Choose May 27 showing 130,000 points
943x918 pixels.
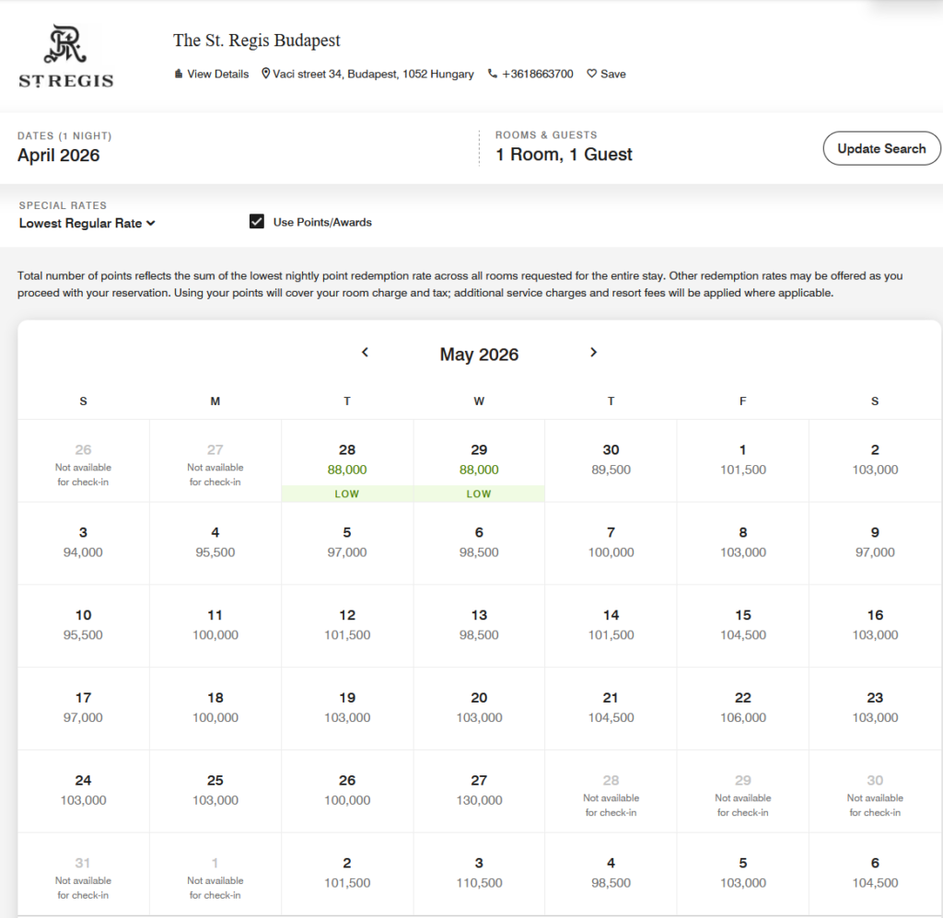click(479, 791)
